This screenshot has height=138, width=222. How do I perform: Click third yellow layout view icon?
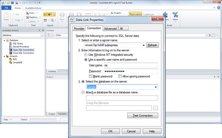click(x=54, y=14)
